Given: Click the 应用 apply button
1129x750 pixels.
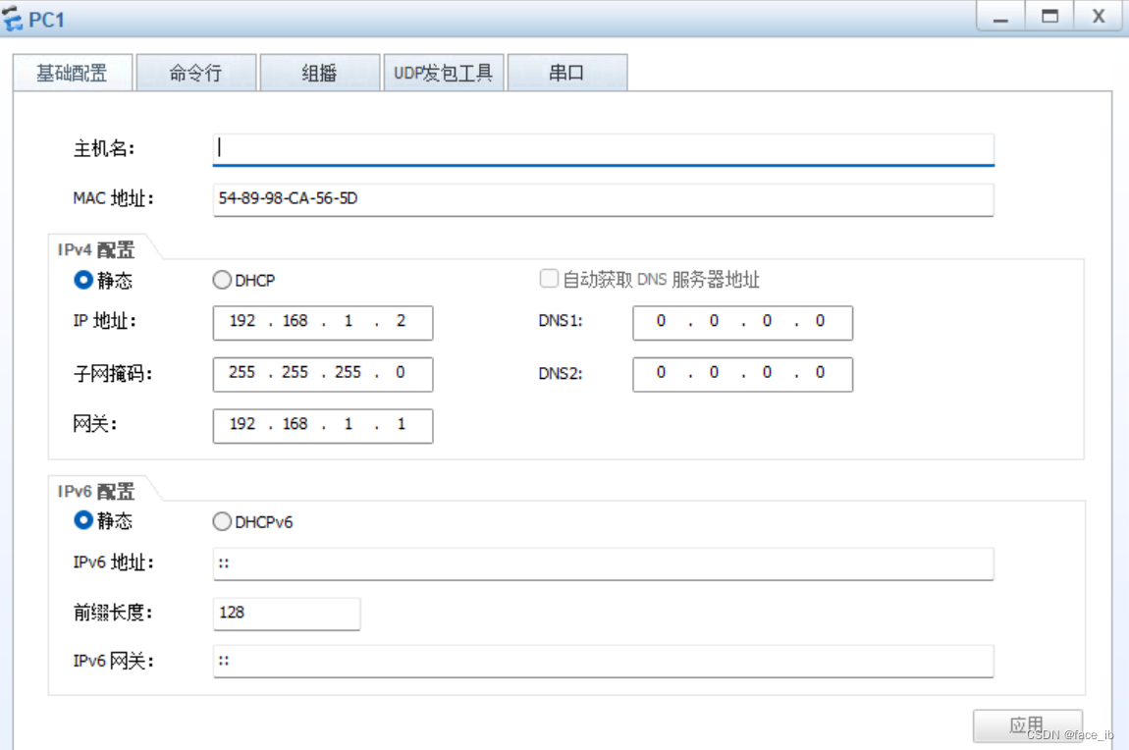Looking at the screenshot, I should [x=1028, y=725].
